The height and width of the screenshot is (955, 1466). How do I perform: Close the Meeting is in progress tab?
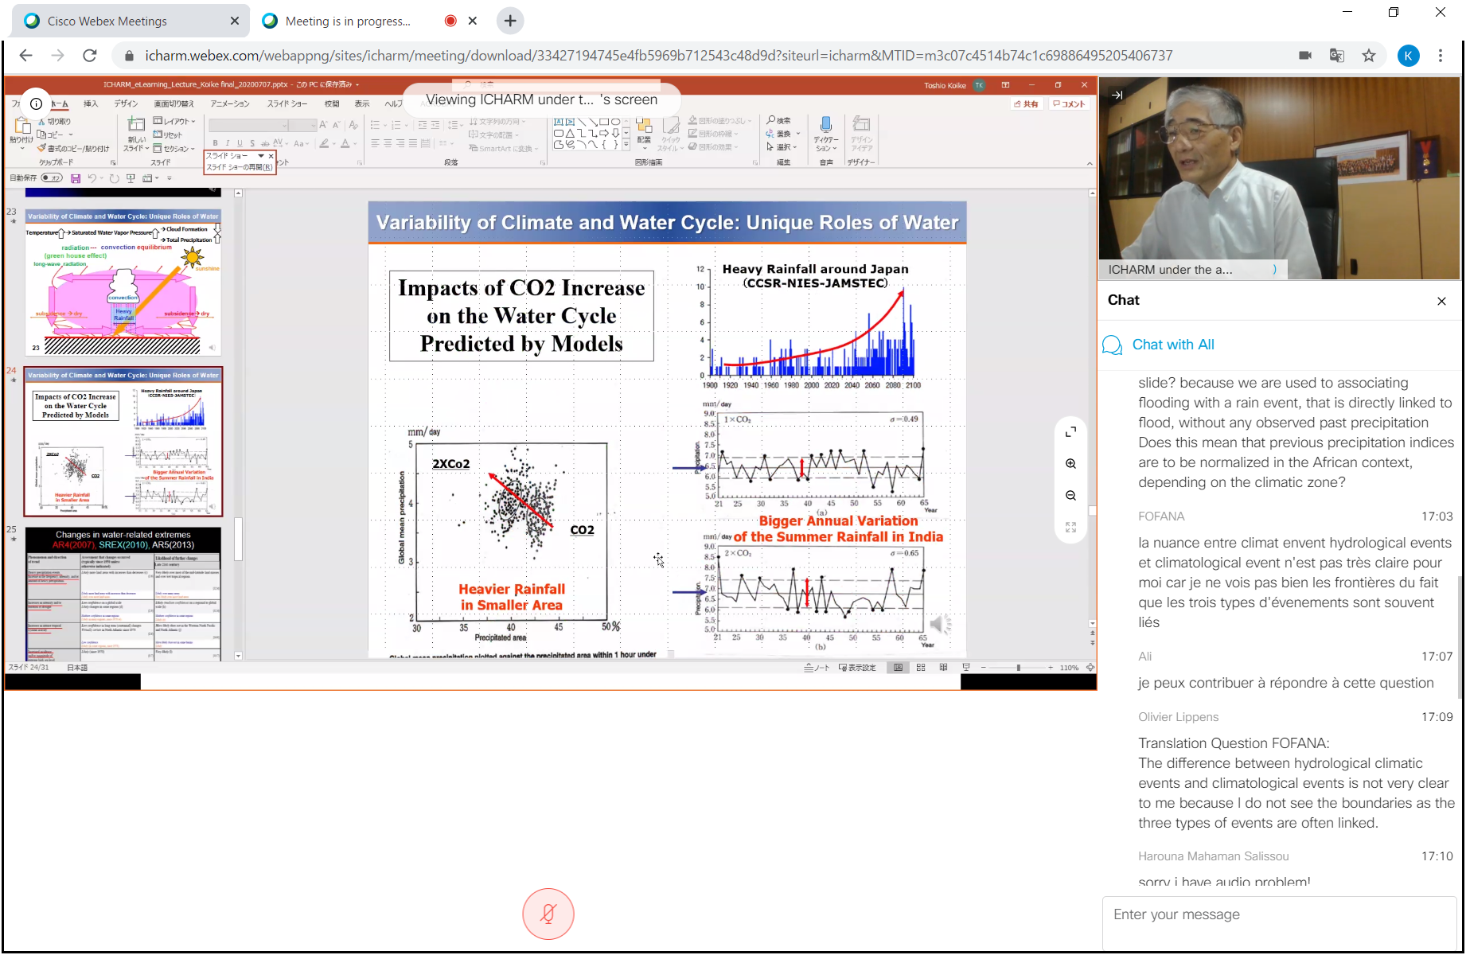[473, 21]
